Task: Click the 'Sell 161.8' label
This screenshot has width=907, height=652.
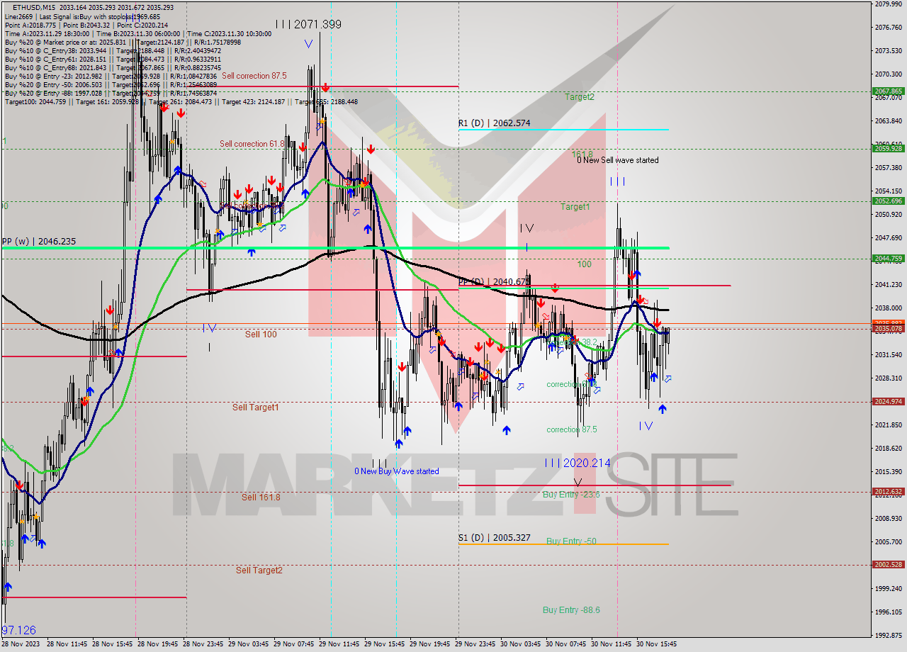Action: click(x=261, y=498)
